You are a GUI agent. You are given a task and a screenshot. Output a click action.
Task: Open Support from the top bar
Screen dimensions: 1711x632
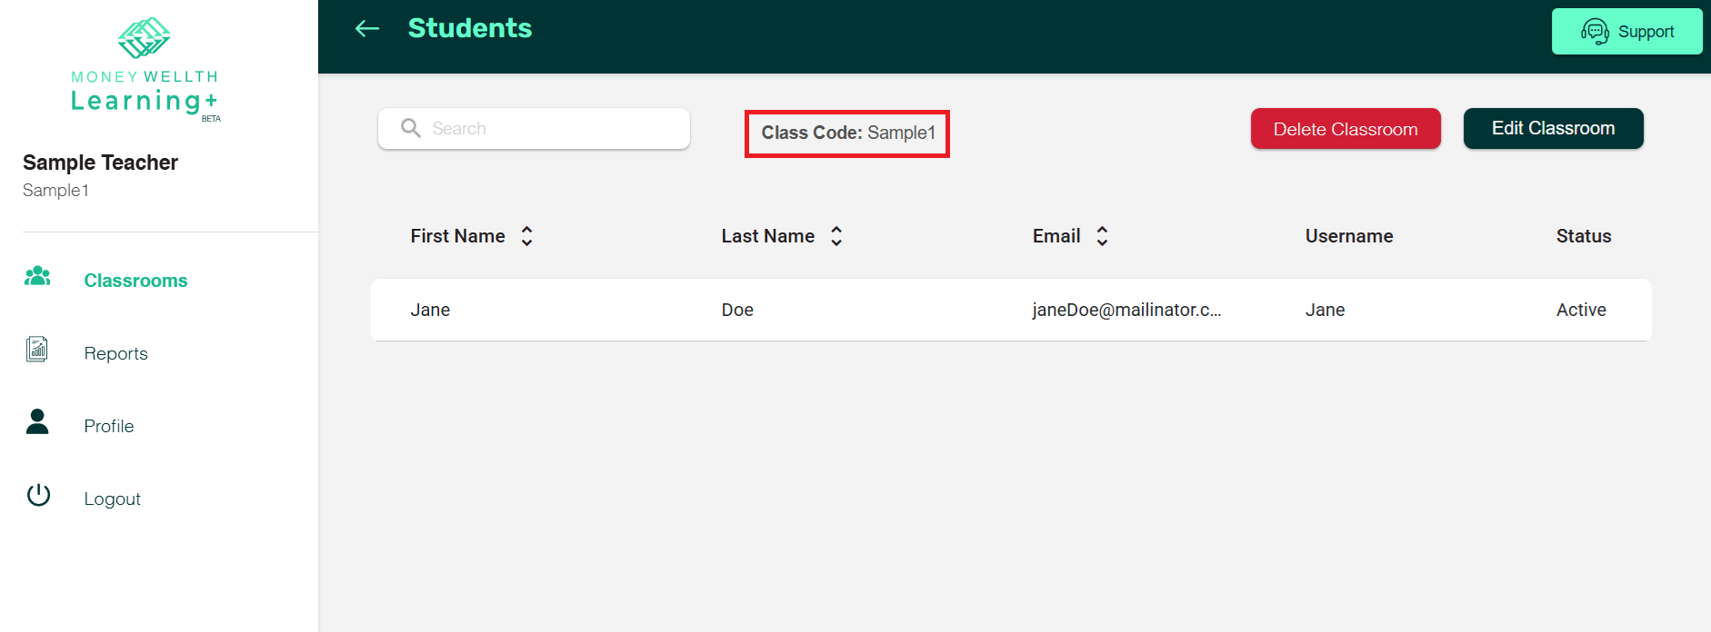pos(1626,32)
